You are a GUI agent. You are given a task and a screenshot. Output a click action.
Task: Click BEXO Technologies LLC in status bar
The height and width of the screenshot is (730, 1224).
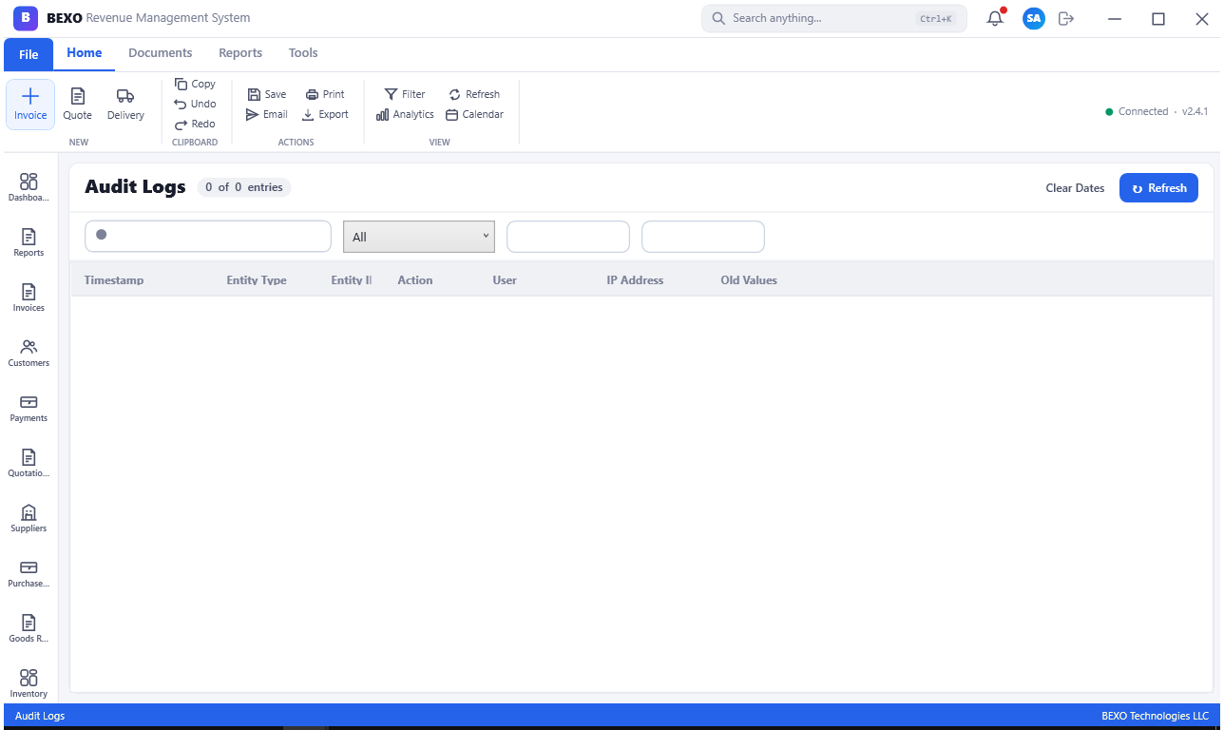pyautogui.click(x=1156, y=716)
